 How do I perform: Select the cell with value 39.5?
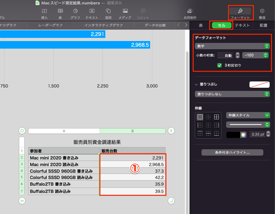tap(132, 191)
